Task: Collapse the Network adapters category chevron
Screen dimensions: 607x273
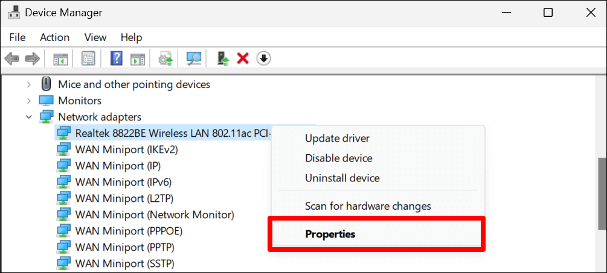Action: [x=29, y=117]
